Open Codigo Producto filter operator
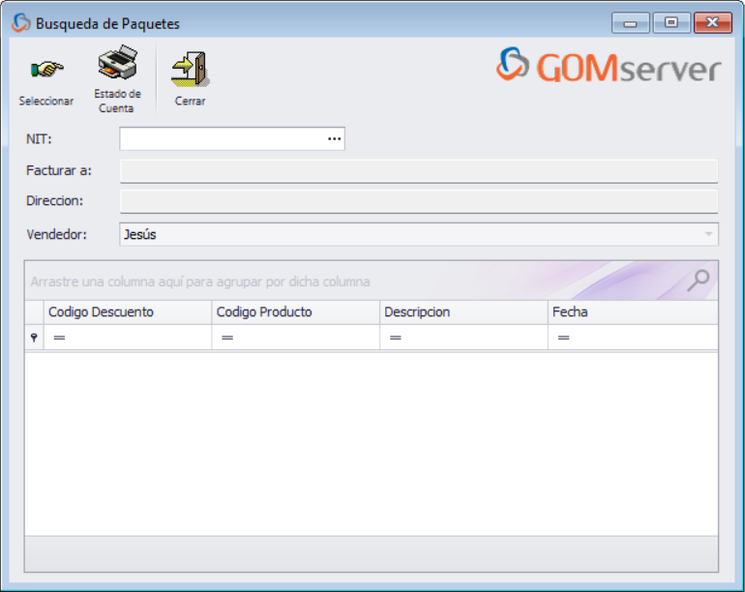This screenshot has height=592, width=745. (227, 338)
